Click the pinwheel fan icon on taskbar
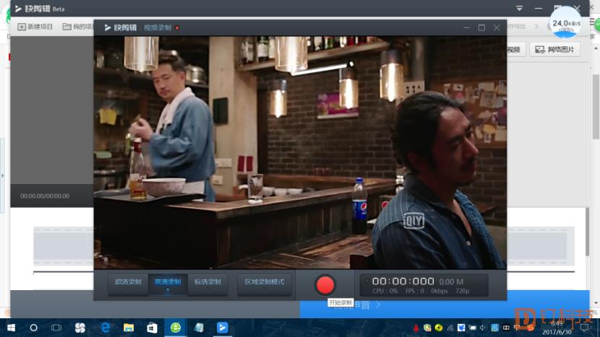 pyautogui.click(x=80, y=328)
